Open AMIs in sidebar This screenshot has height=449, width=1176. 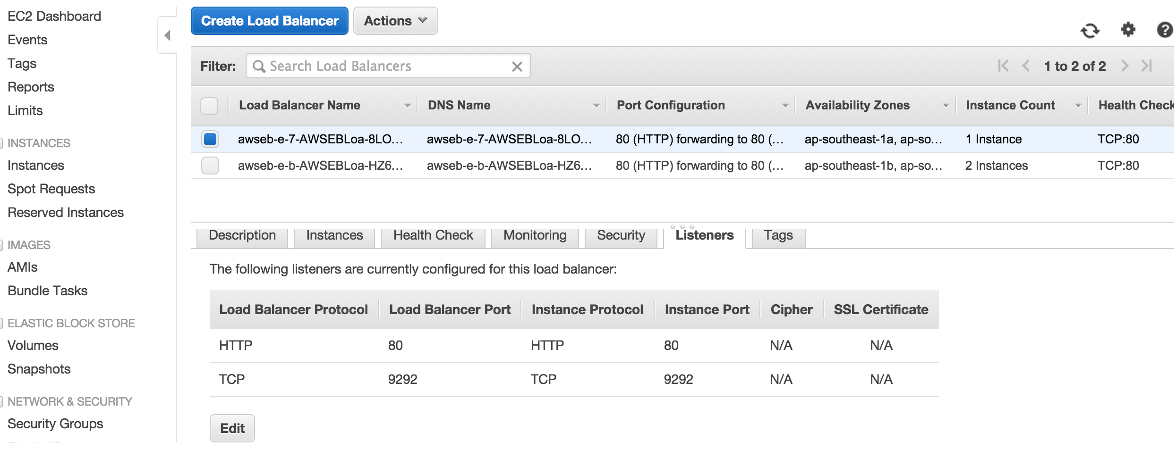(23, 267)
